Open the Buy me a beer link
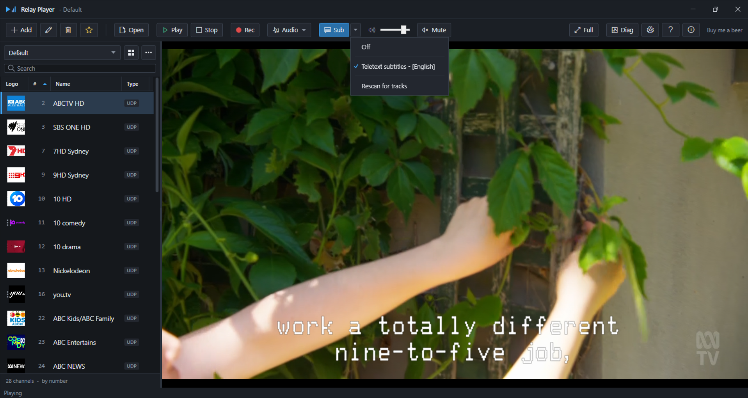This screenshot has height=398, width=748. (x=725, y=30)
